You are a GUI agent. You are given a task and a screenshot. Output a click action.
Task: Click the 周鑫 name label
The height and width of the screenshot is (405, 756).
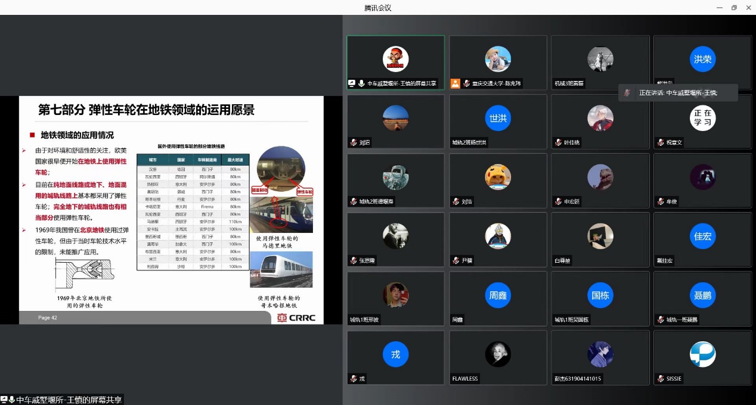point(458,320)
